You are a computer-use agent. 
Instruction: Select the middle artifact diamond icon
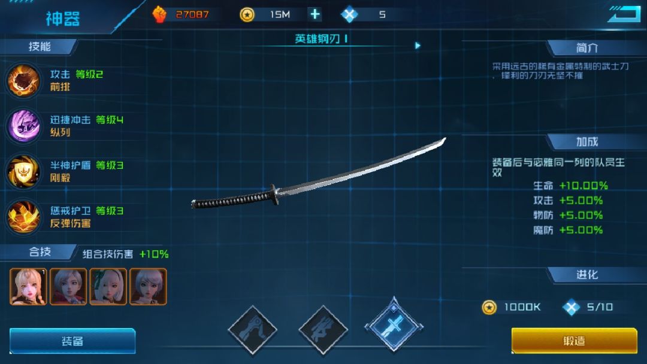(323, 329)
